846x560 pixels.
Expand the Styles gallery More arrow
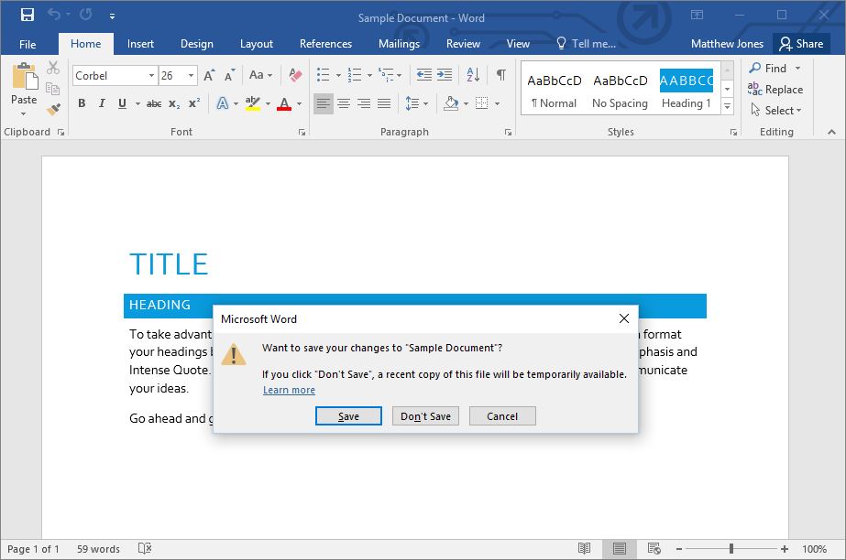pos(727,106)
